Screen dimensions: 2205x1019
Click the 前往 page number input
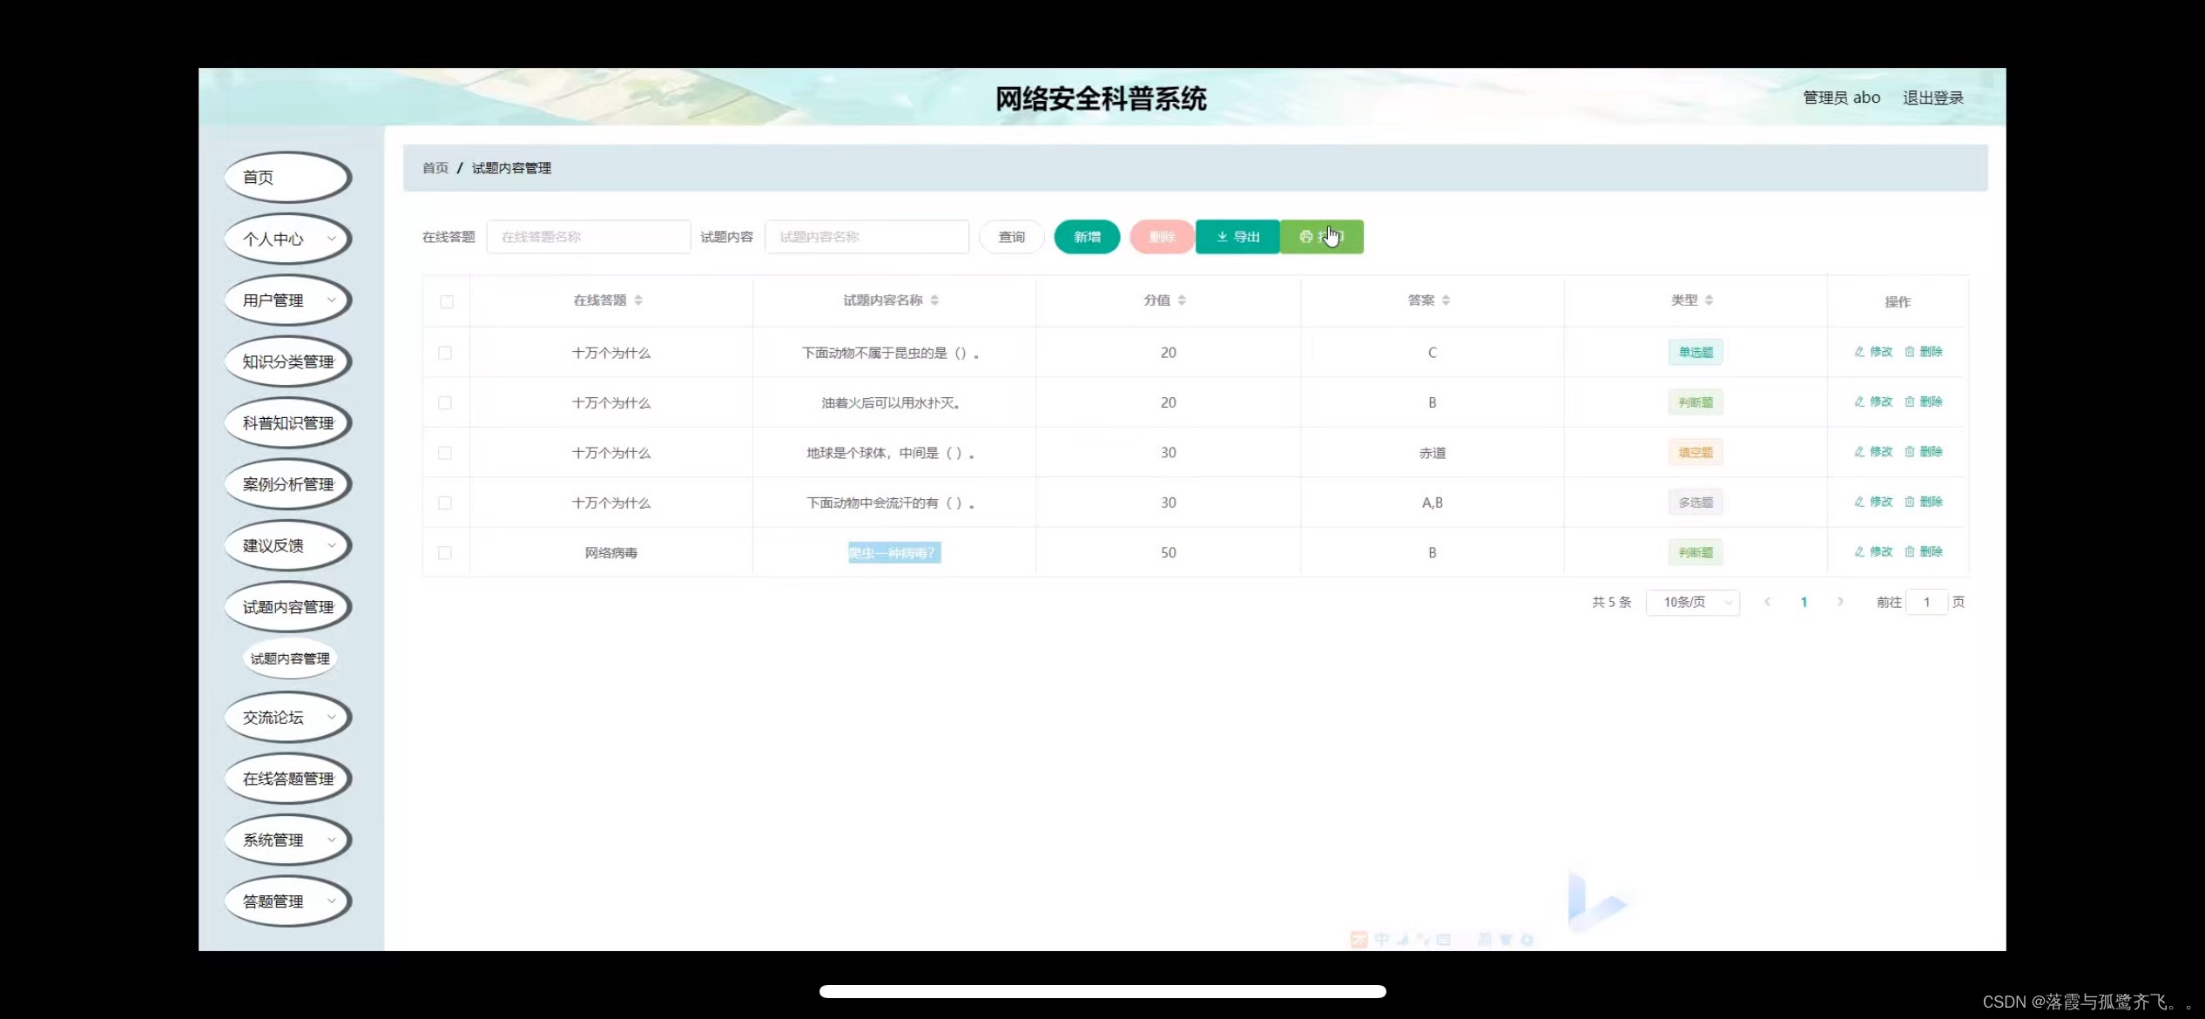[x=1926, y=603]
